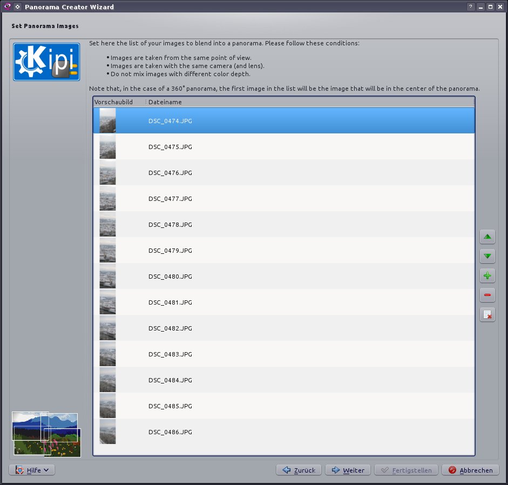The height and width of the screenshot is (485, 508).
Task: Close the Panorama Creator Wizard window
Action: click(x=500, y=6)
